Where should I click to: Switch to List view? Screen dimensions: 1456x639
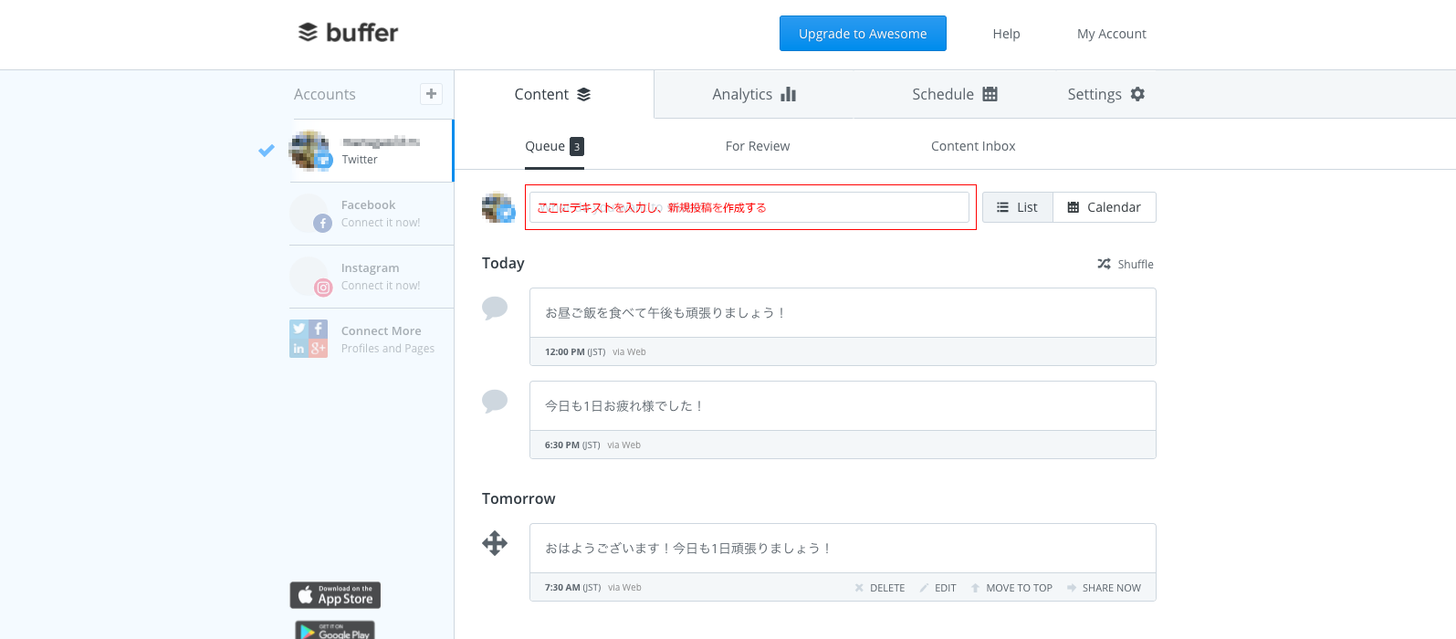pyautogui.click(x=1017, y=207)
